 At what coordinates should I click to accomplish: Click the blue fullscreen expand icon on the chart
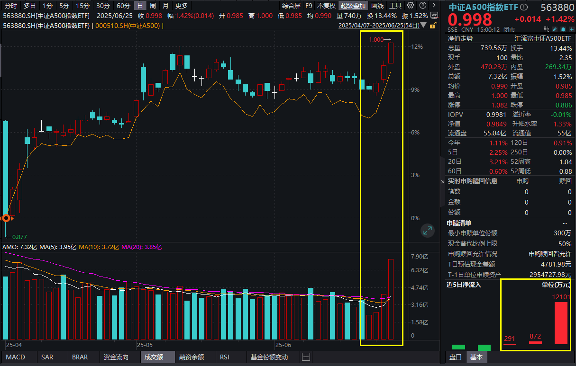click(427, 231)
